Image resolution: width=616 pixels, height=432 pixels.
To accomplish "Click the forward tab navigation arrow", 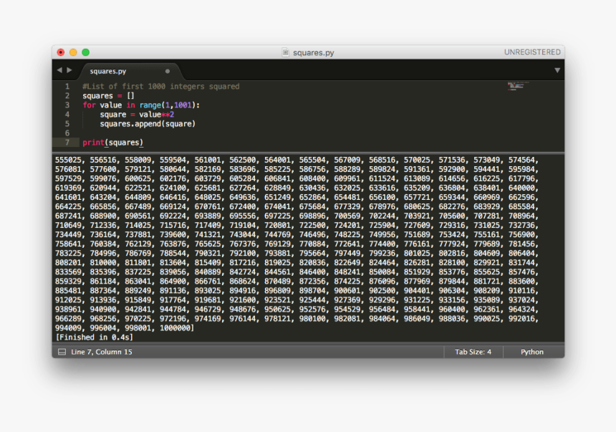I will pyautogui.click(x=69, y=70).
